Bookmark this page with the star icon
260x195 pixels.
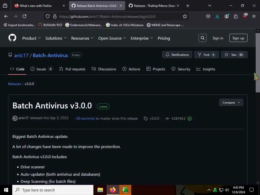(x=185, y=16)
